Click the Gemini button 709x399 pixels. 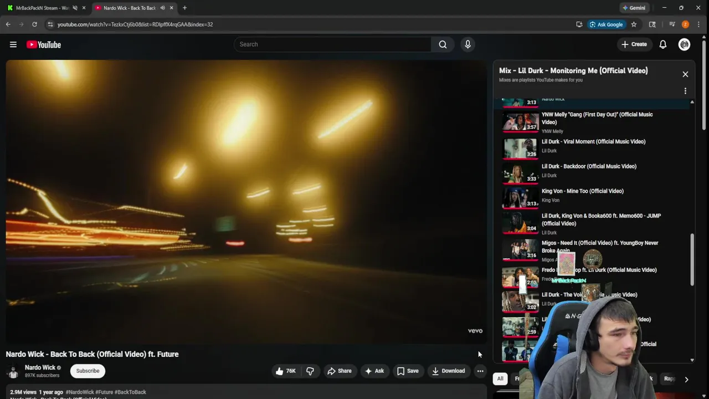click(x=634, y=8)
